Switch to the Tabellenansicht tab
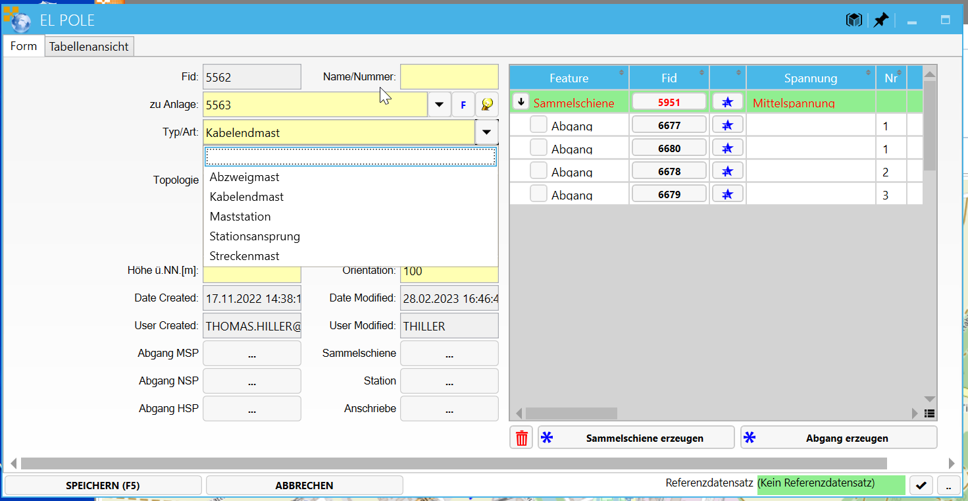Image resolution: width=968 pixels, height=501 pixels. (x=89, y=47)
